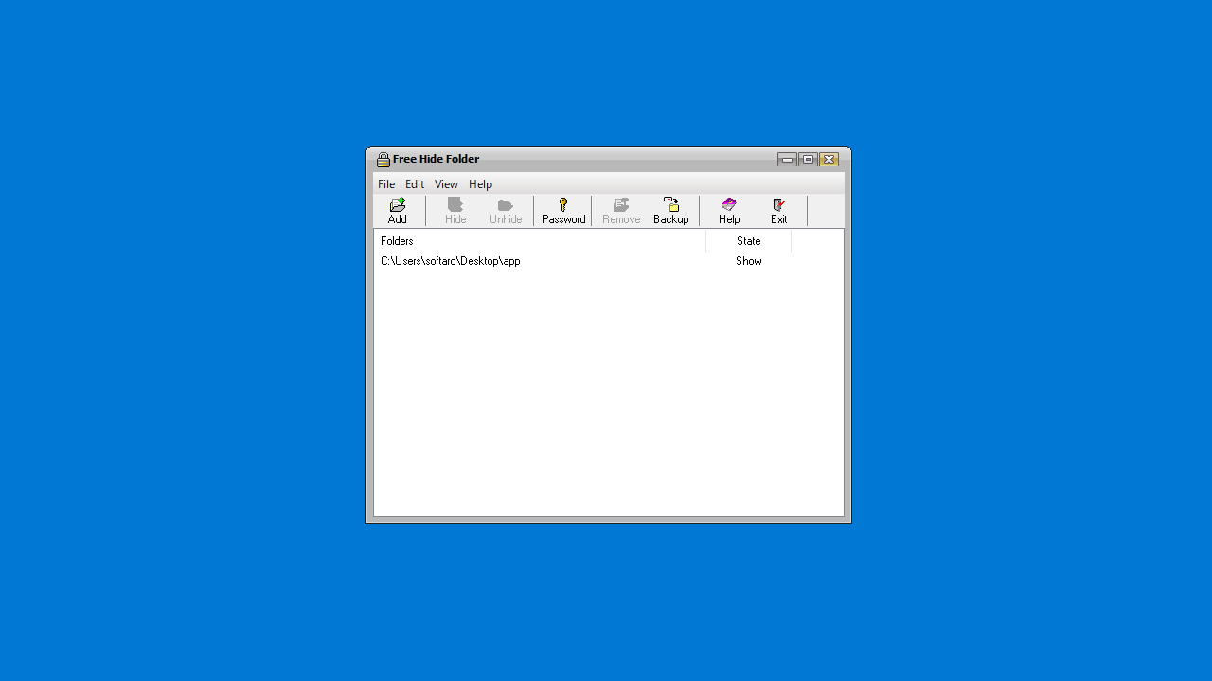1212x681 pixels.
Task: Open the File menu
Action: [x=386, y=184]
